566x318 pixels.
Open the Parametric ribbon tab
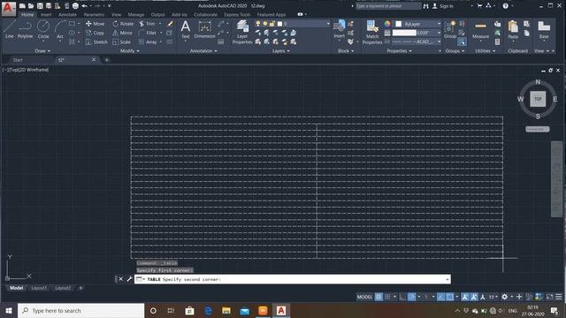(x=94, y=14)
